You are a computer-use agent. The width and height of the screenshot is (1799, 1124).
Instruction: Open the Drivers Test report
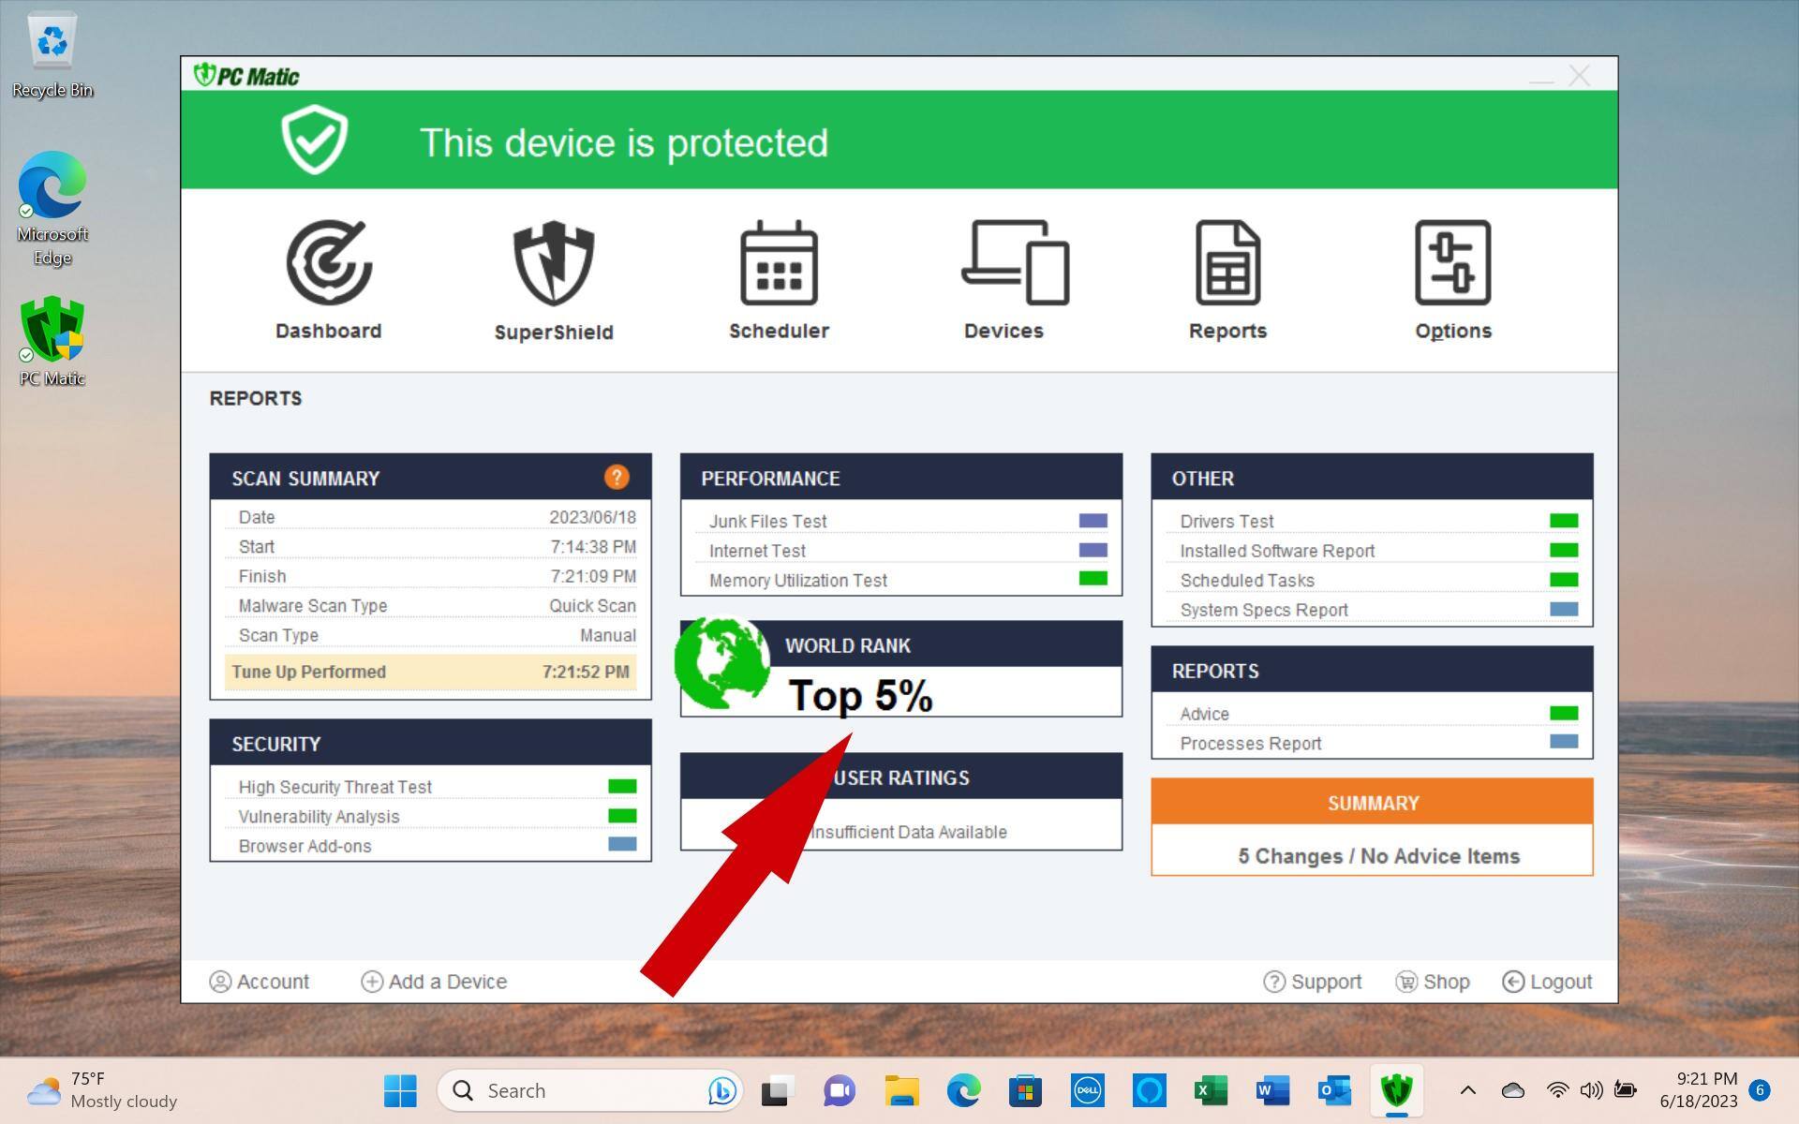1227,521
